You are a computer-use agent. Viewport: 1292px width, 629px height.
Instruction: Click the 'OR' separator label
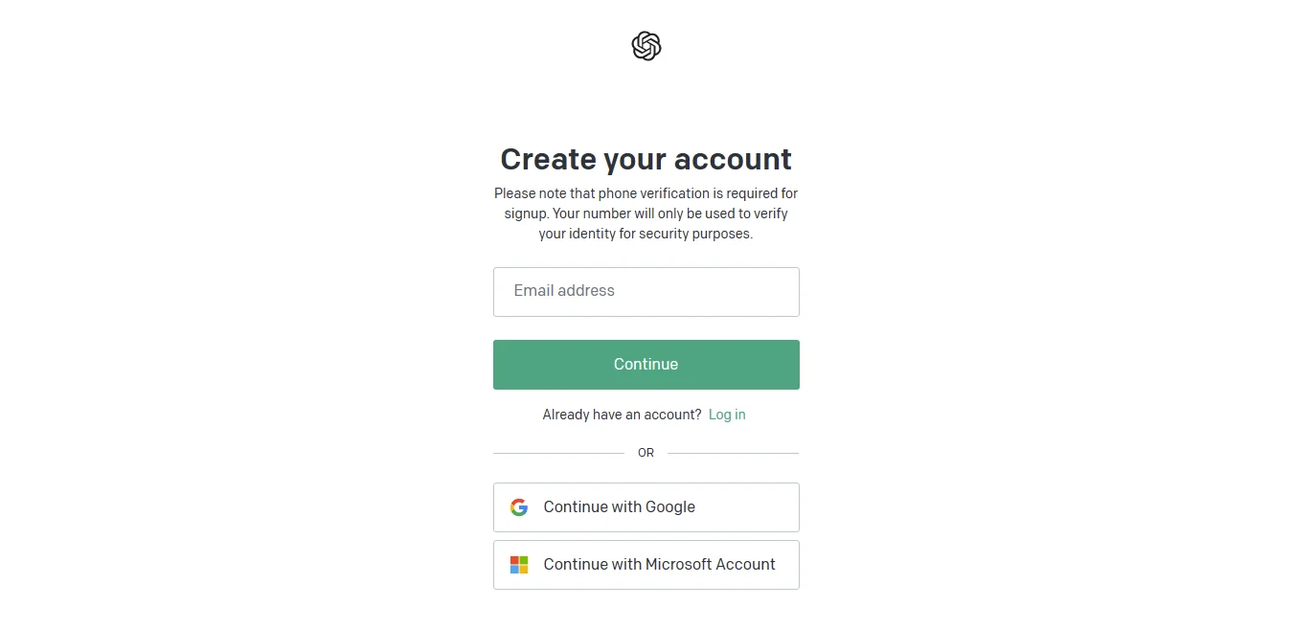click(646, 453)
